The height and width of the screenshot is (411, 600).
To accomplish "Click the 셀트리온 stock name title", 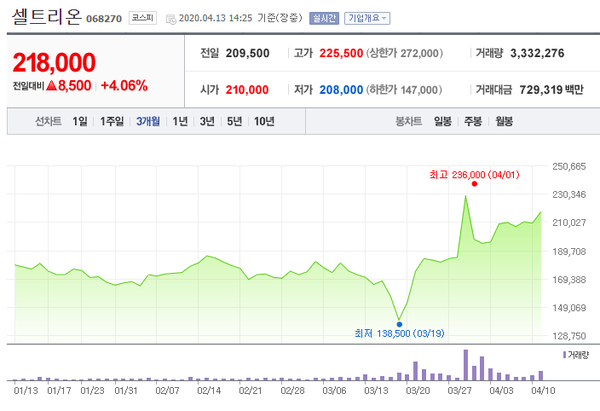I will tap(47, 16).
